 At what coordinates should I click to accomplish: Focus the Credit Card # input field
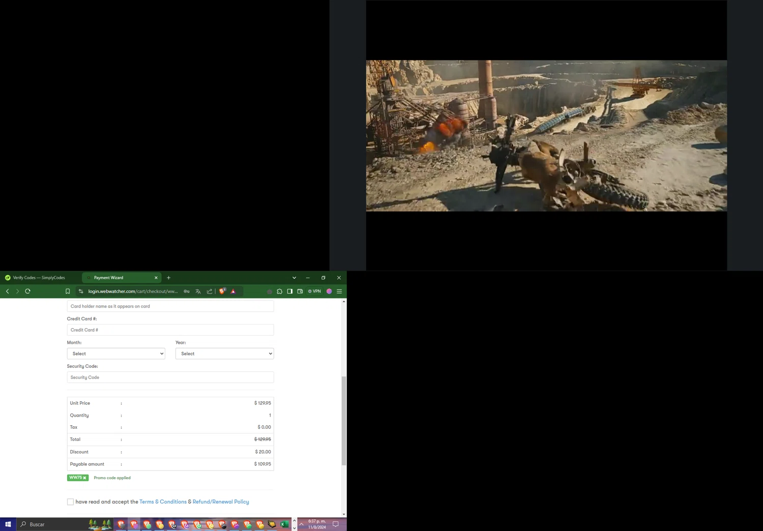tap(170, 330)
